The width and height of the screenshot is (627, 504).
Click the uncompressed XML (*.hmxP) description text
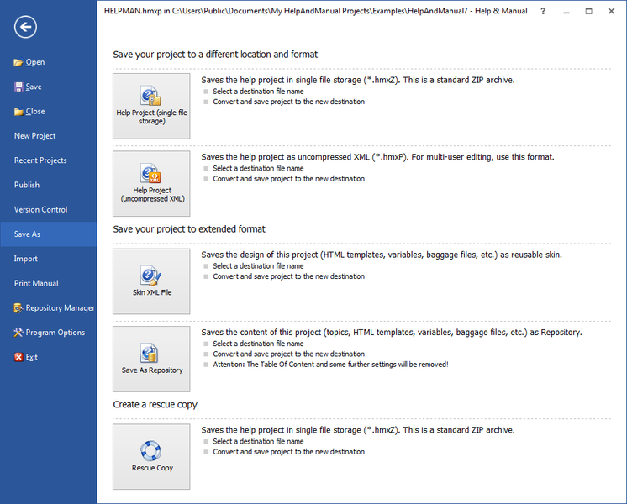(377, 157)
